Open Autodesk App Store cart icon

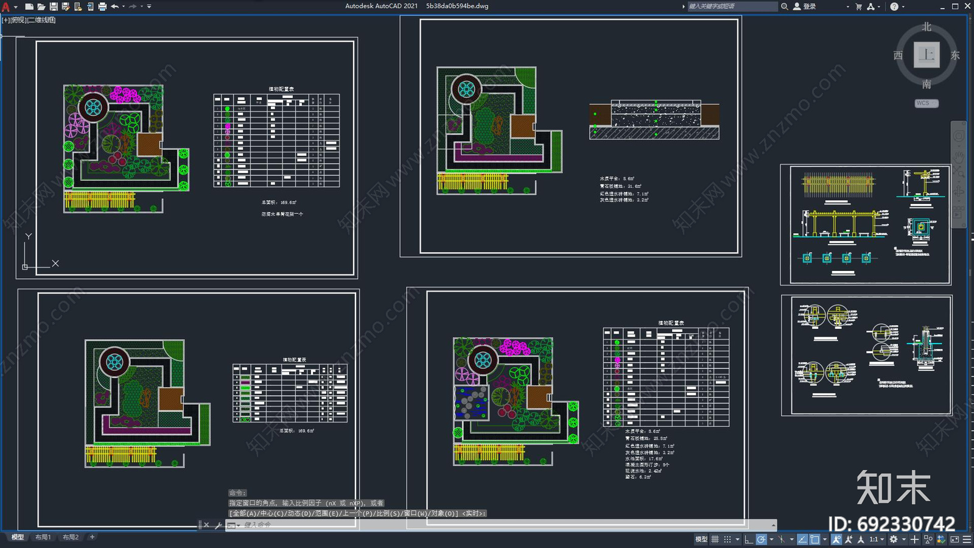858,7
